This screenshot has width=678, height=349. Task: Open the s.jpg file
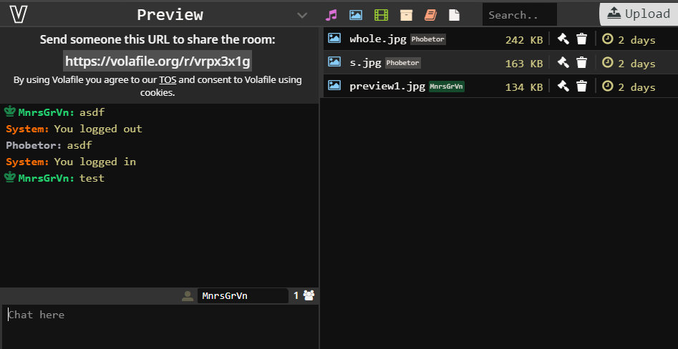[365, 63]
